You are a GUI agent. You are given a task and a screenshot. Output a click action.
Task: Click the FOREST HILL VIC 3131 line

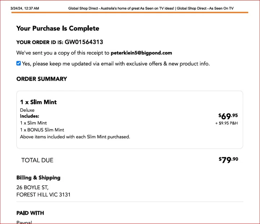click(x=43, y=195)
